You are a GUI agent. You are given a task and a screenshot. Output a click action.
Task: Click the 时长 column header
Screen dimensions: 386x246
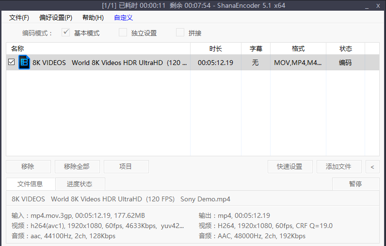coord(216,49)
